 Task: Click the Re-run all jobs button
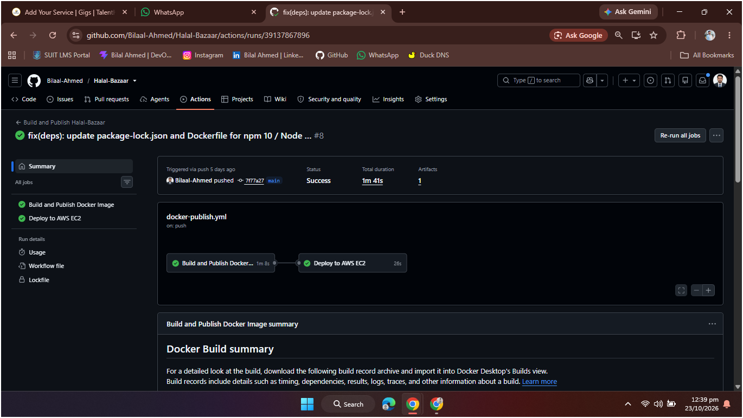point(680,135)
